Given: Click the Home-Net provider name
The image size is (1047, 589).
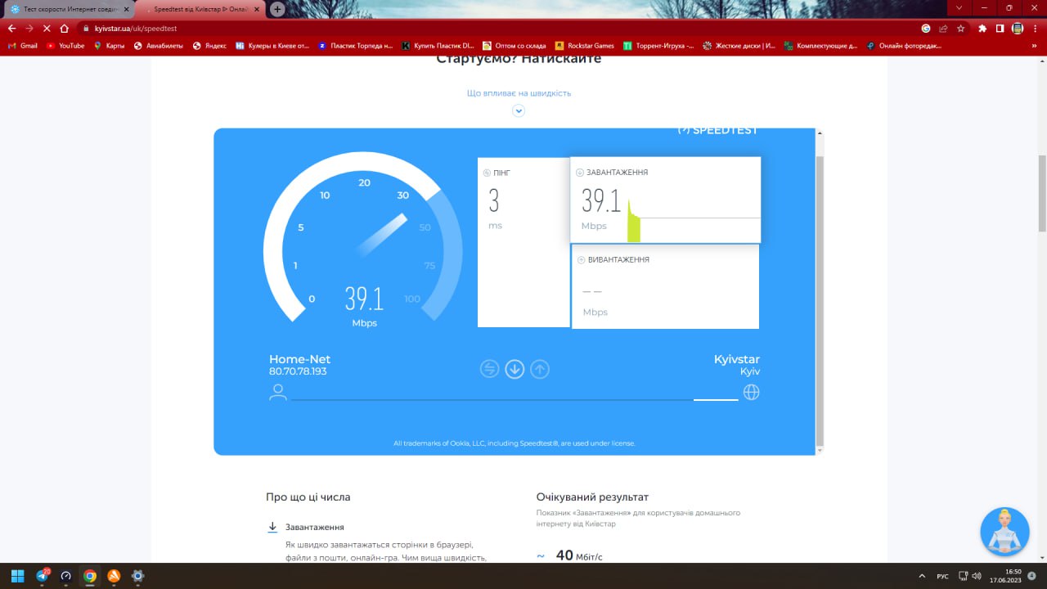Looking at the screenshot, I should (x=300, y=359).
